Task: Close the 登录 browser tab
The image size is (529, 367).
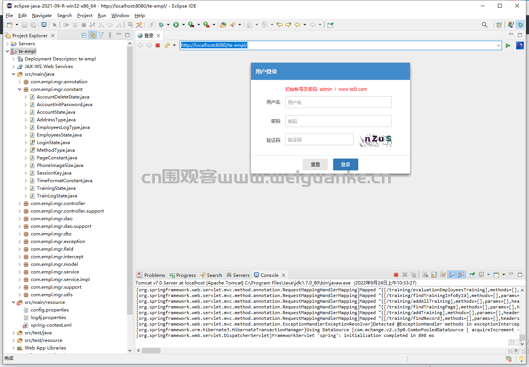Action: (x=159, y=35)
